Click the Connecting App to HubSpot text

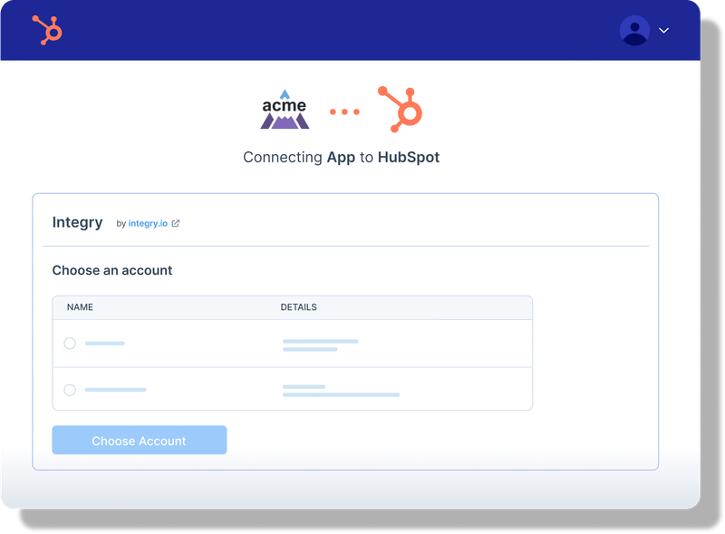click(342, 158)
